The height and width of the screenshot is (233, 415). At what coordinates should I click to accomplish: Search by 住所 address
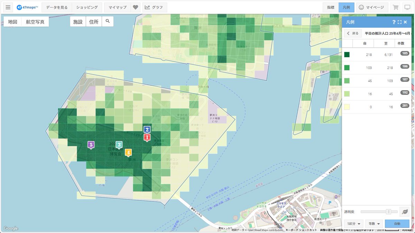point(94,21)
